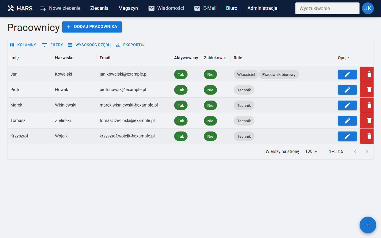381x238 pixels.
Task: Open Eksportuj export menu
Action: tap(131, 45)
